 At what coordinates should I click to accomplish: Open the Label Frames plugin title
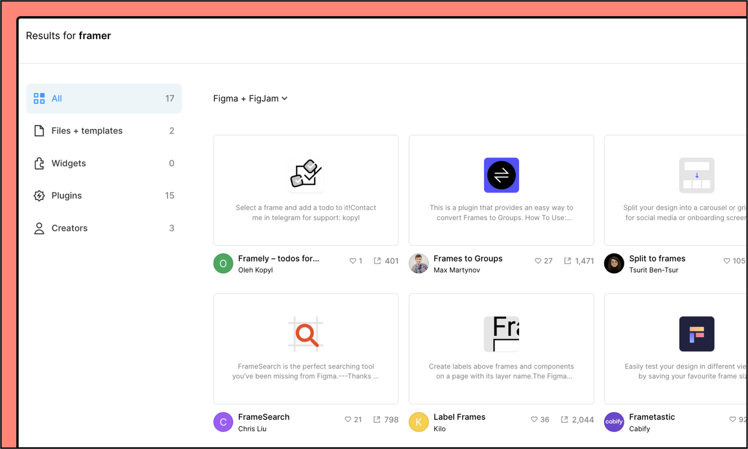[x=459, y=417]
